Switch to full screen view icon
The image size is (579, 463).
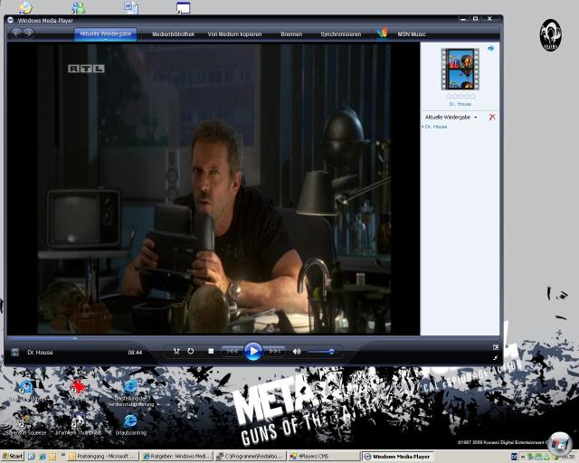tap(495, 347)
